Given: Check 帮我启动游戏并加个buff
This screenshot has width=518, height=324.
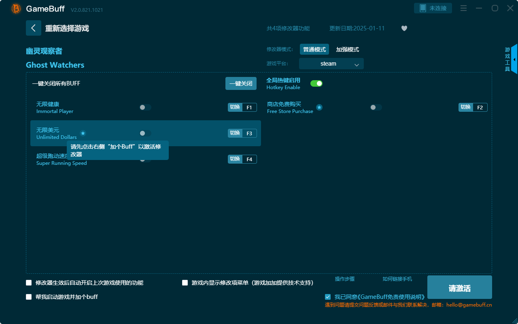Looking at the screenshot, I should (x=29, y=297).
